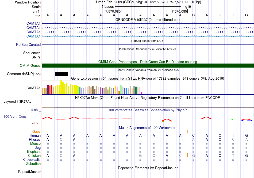Open Common dbSNP(155) track label
Viewport: 254px width, 178px height.
click(x=24, y=74)
